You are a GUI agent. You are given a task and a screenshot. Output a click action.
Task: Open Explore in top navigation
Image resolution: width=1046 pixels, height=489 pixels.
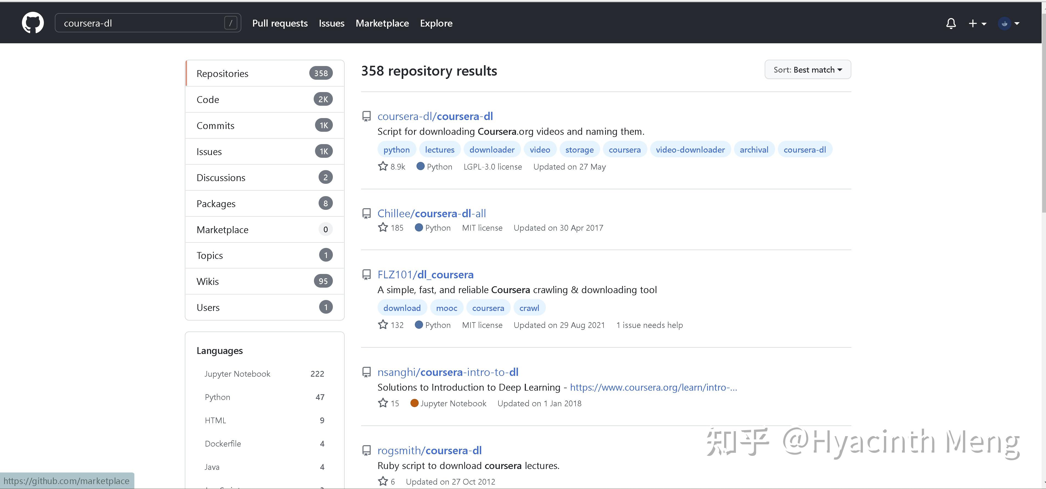pos(436,23)
